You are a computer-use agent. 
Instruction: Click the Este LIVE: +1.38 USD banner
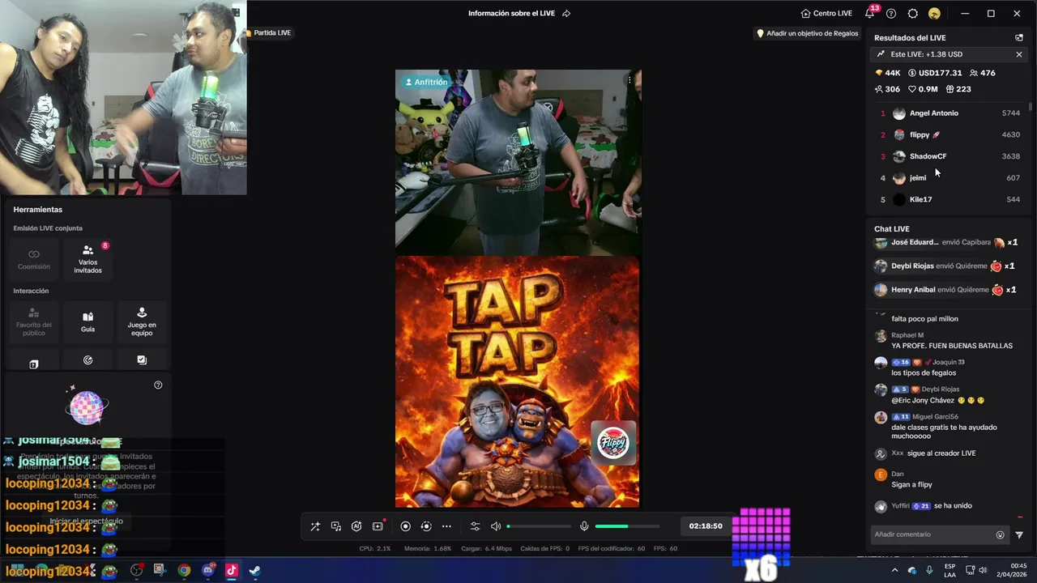pyautogui.click(x=949, y=54)
